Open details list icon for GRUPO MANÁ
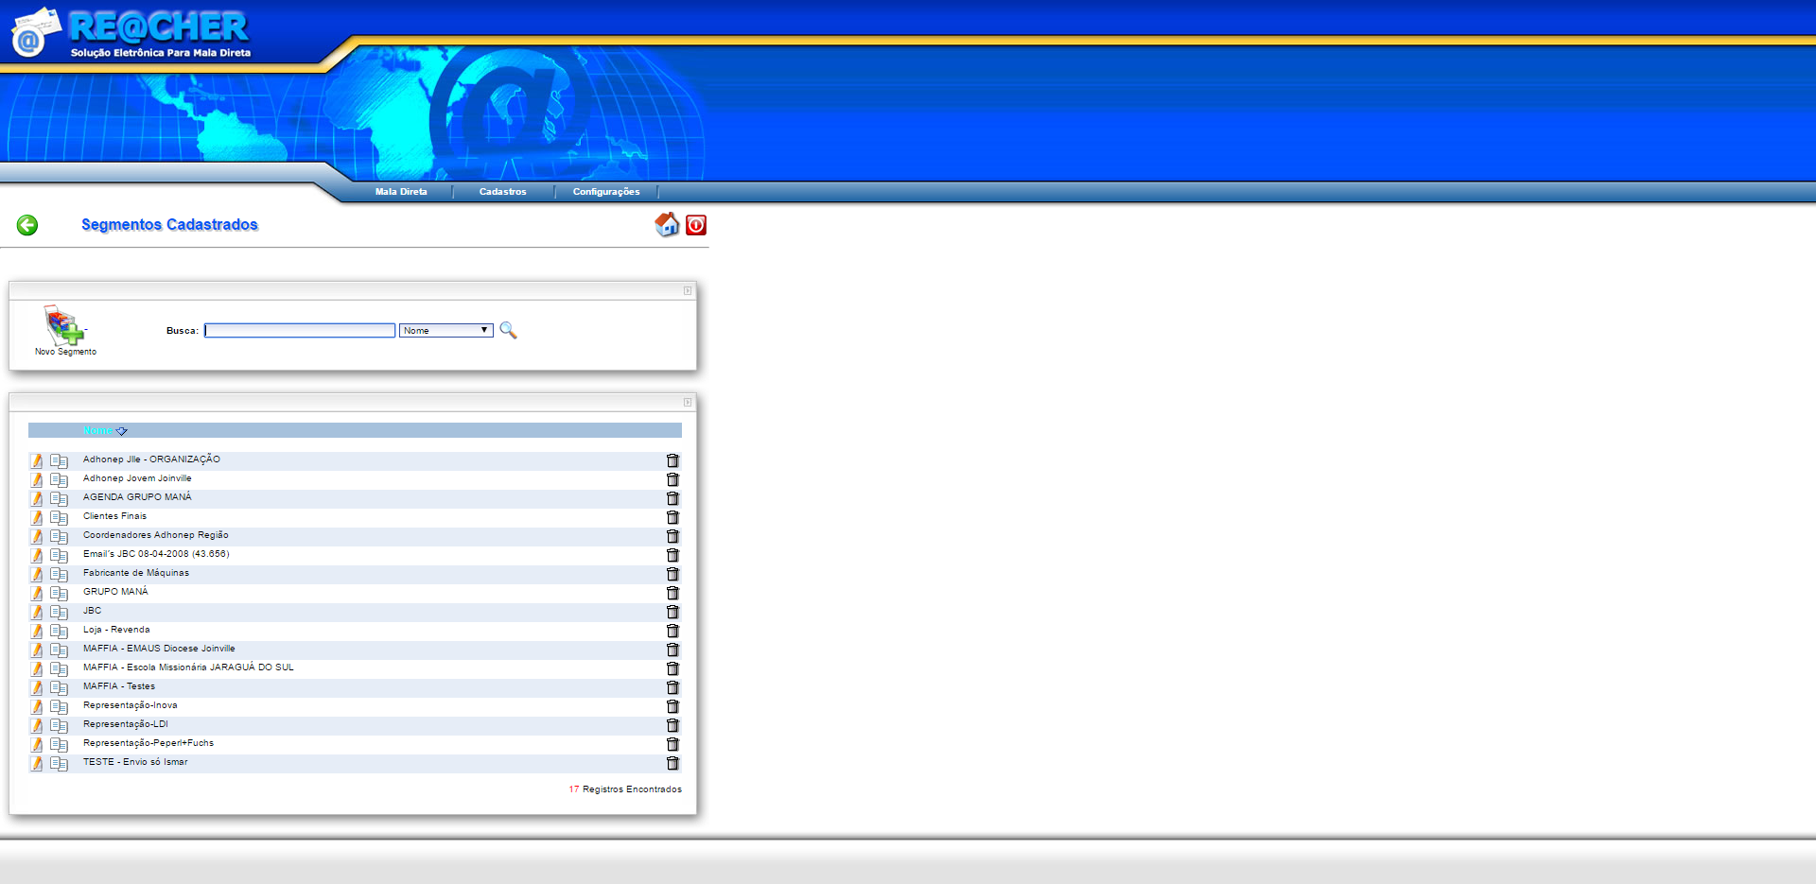Screen dimensions: 1816x884 59,593
